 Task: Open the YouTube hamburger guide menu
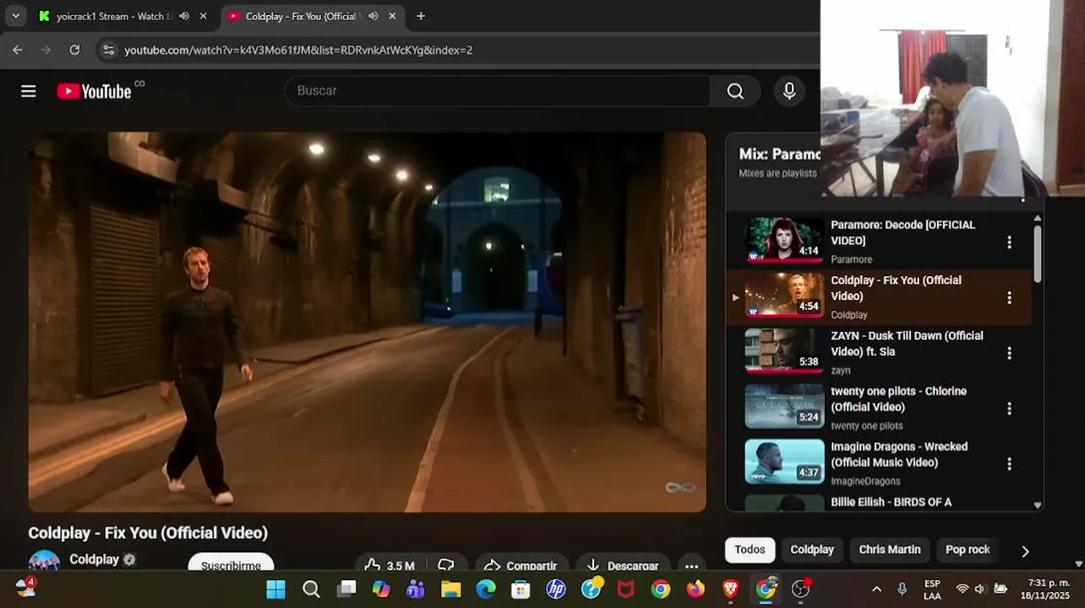coord(29,91)
